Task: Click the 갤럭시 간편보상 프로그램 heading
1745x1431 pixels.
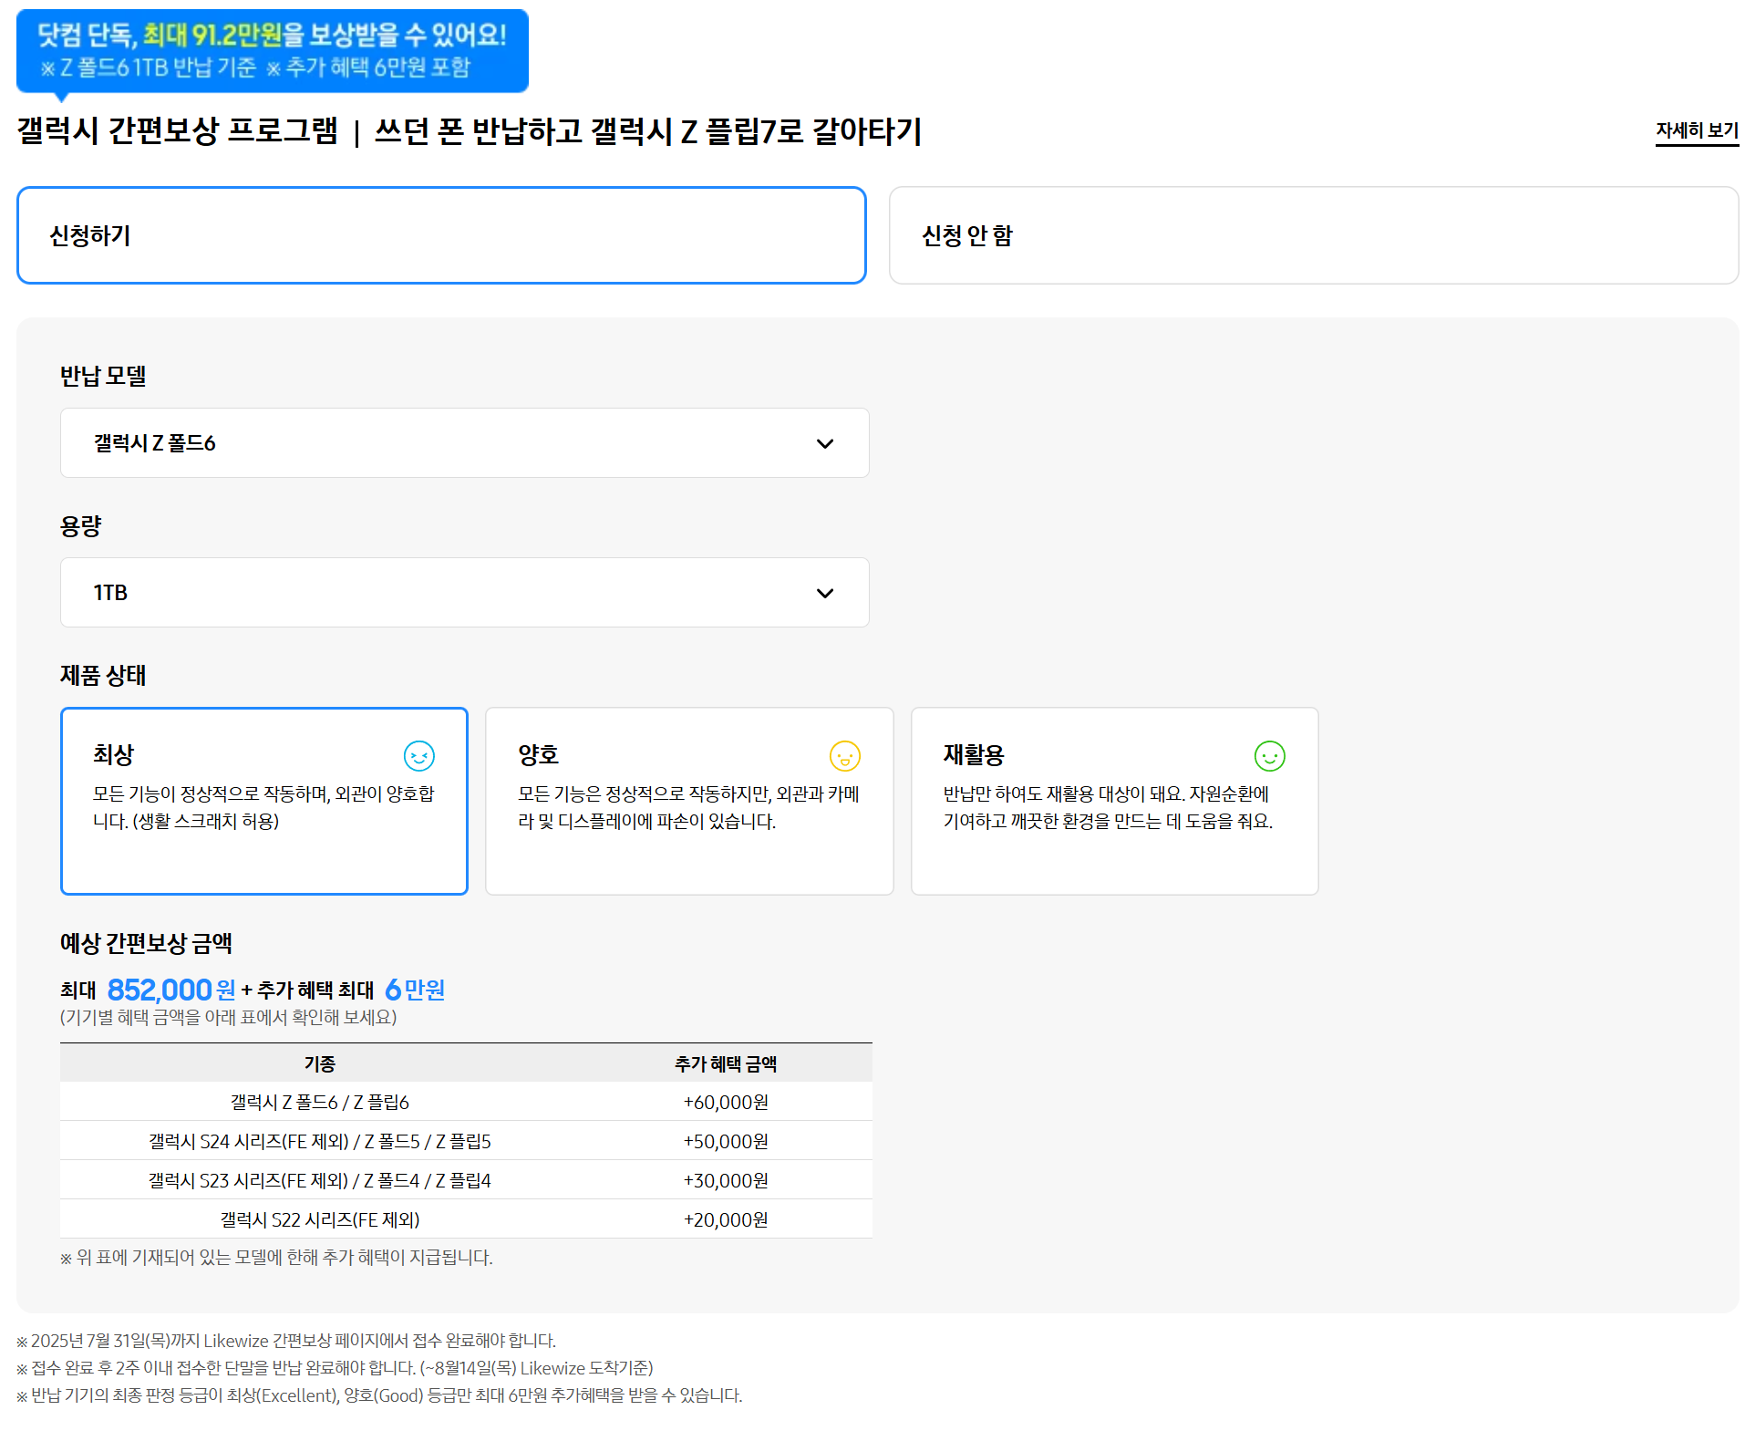Action: click(x=178, y=131)
